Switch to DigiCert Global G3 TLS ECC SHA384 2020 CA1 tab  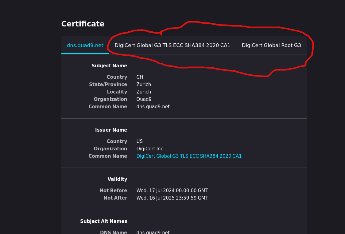(172, 45)
